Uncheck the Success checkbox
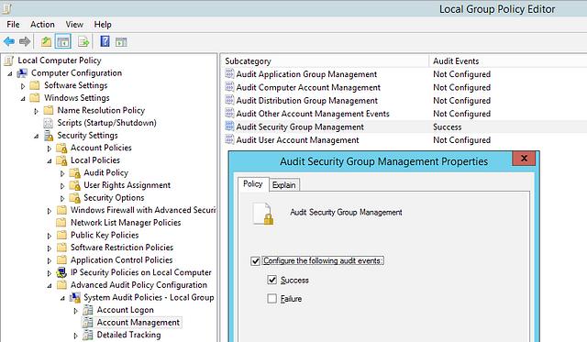The height and width of the screenshot is (342, 587). click(x=272, y=280)
